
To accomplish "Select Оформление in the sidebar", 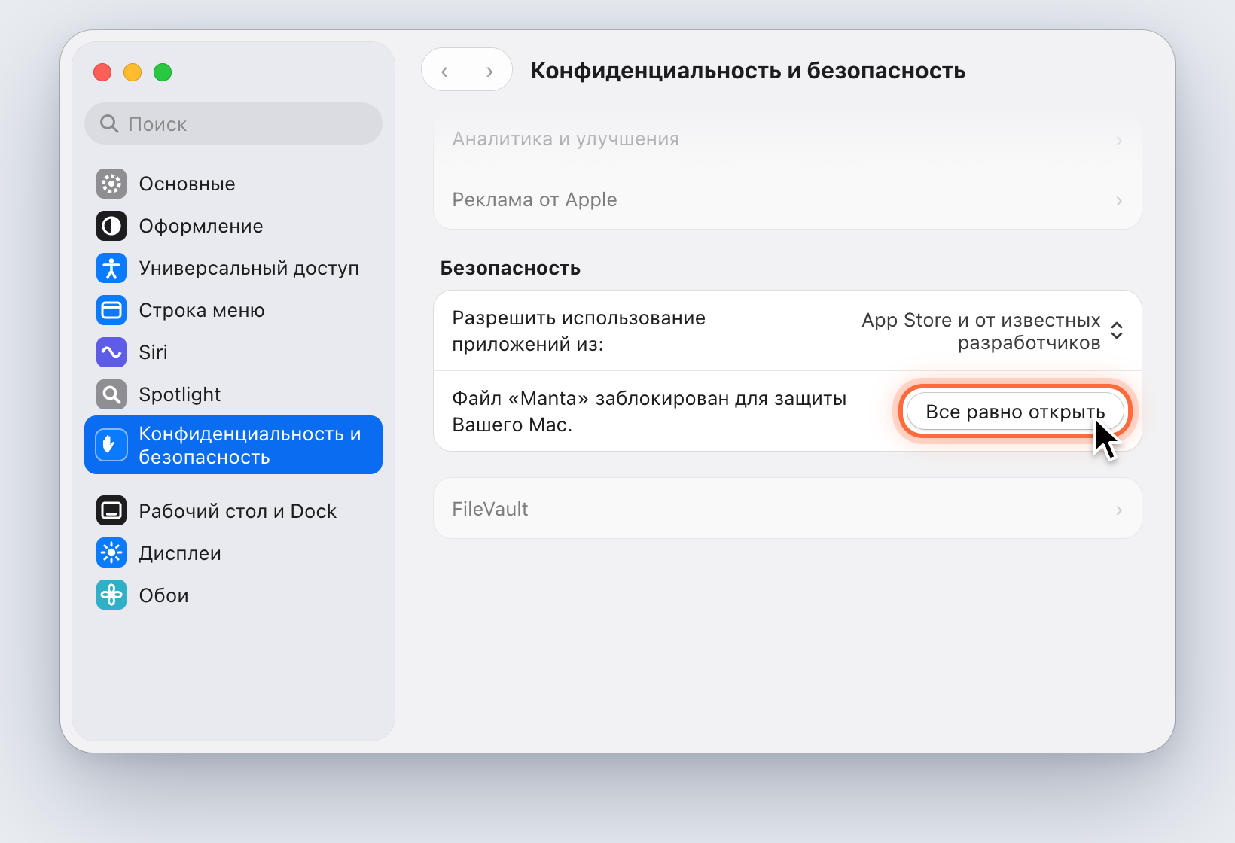I will pos(233,226).
